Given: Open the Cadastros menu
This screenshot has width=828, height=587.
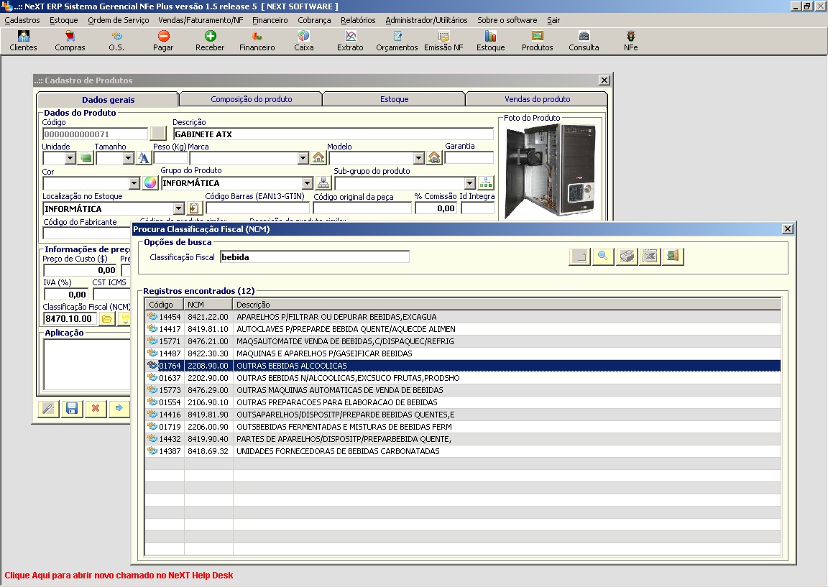Looking at the screenshot, I should point(22,20).
